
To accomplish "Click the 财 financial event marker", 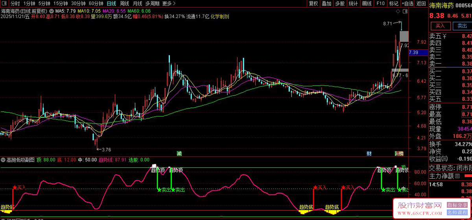I will [x=369, y=153].
